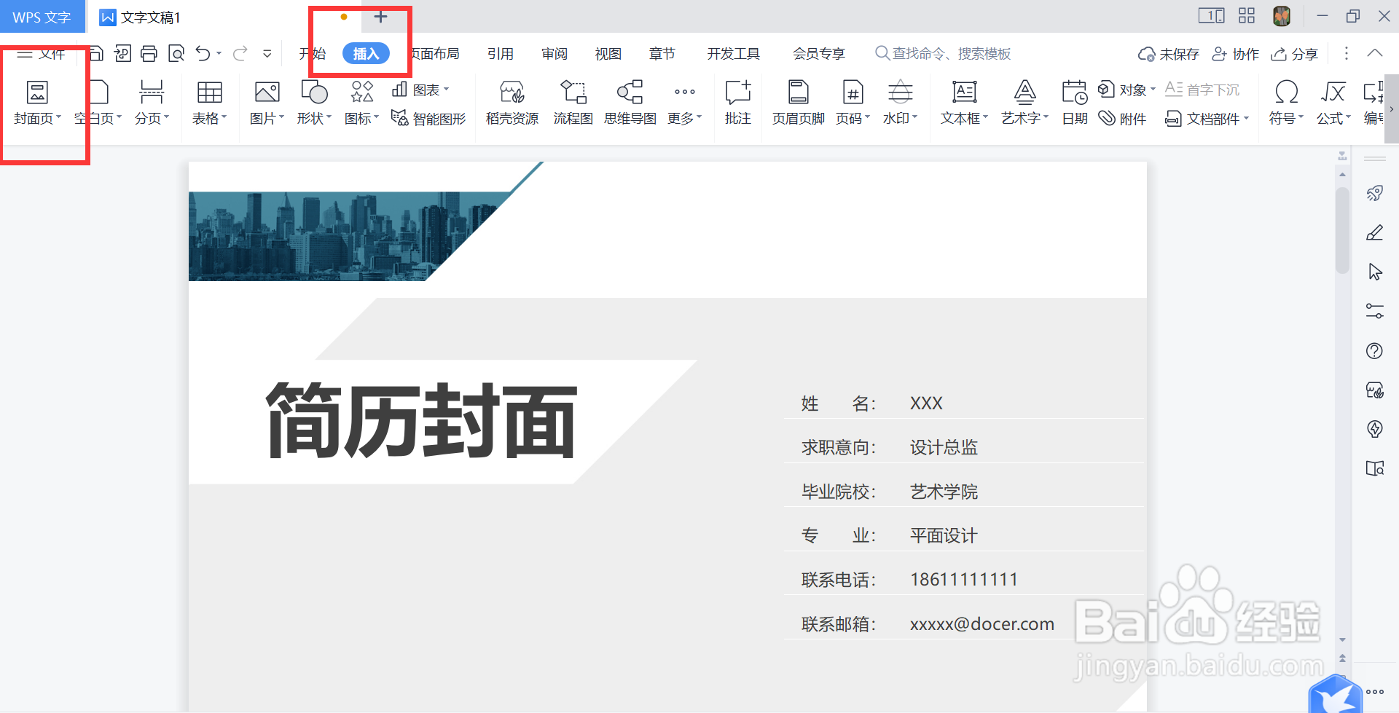
Task: Insert a 文本框 text box
Action: [x=964, y=103]
